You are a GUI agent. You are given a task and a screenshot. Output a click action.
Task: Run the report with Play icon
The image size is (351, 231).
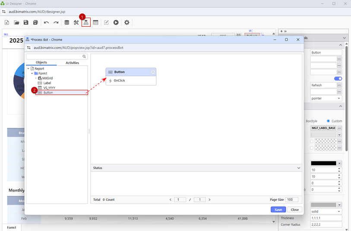click(x=116, y=22)
